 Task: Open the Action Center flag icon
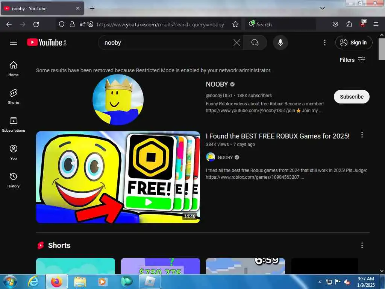[x=338, y=282]
